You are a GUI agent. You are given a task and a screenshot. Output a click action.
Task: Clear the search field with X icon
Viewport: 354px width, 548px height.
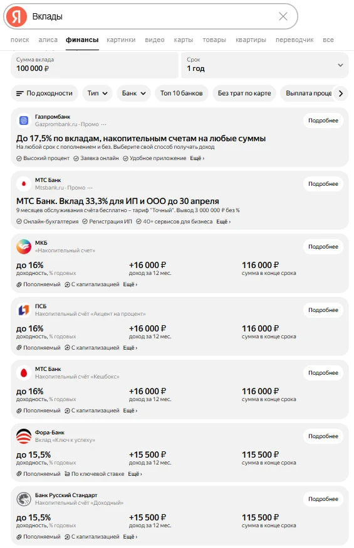click(283, 16)
